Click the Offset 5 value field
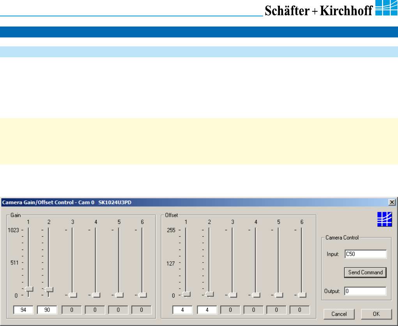This screenshot has width=398, height=326. (x=276, y=310)
